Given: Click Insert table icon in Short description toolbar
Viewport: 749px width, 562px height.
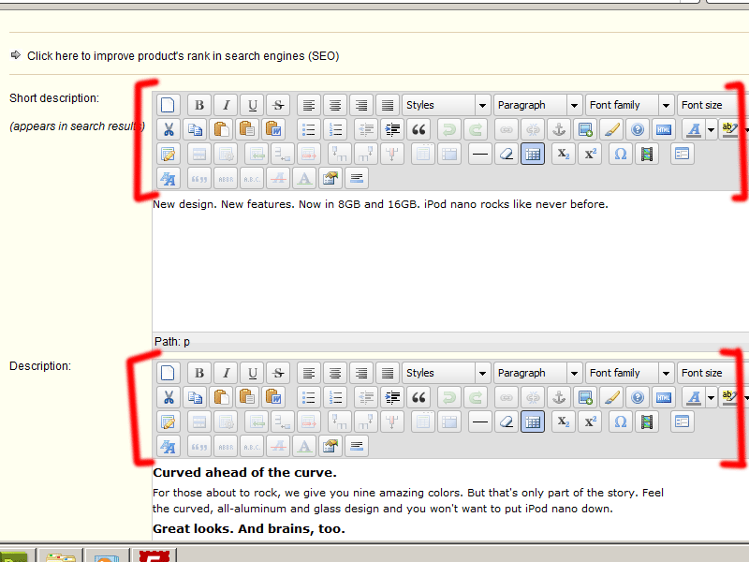Looking at the screenshot, I should point(168,154).
